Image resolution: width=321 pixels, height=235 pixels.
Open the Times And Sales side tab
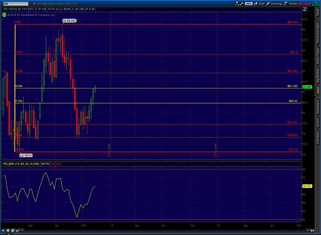[317, 33]
